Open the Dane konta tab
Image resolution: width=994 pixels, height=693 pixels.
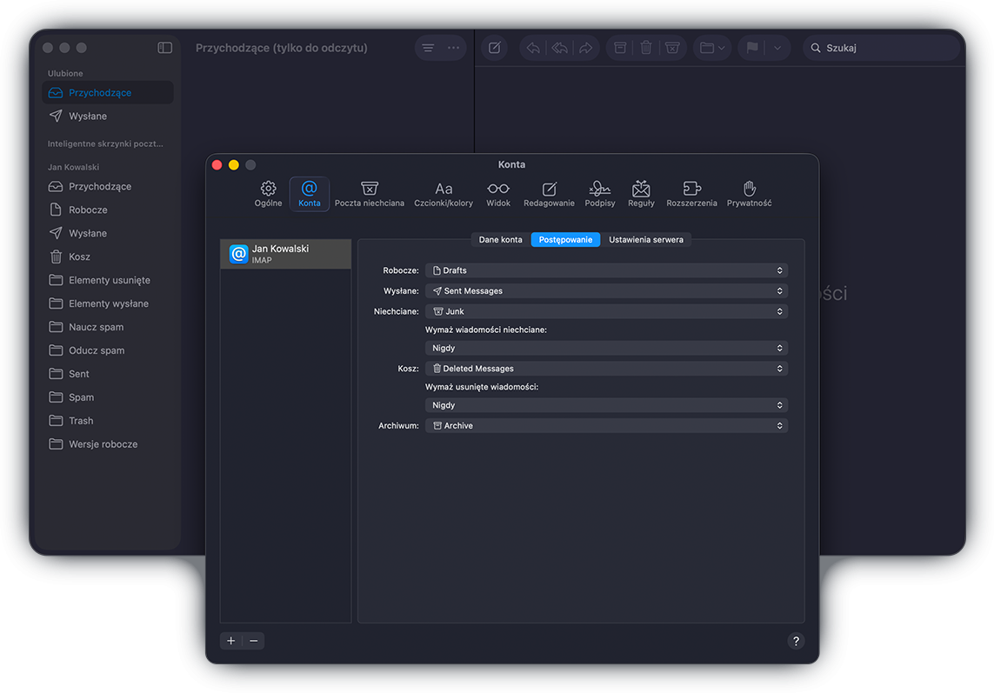498,239
